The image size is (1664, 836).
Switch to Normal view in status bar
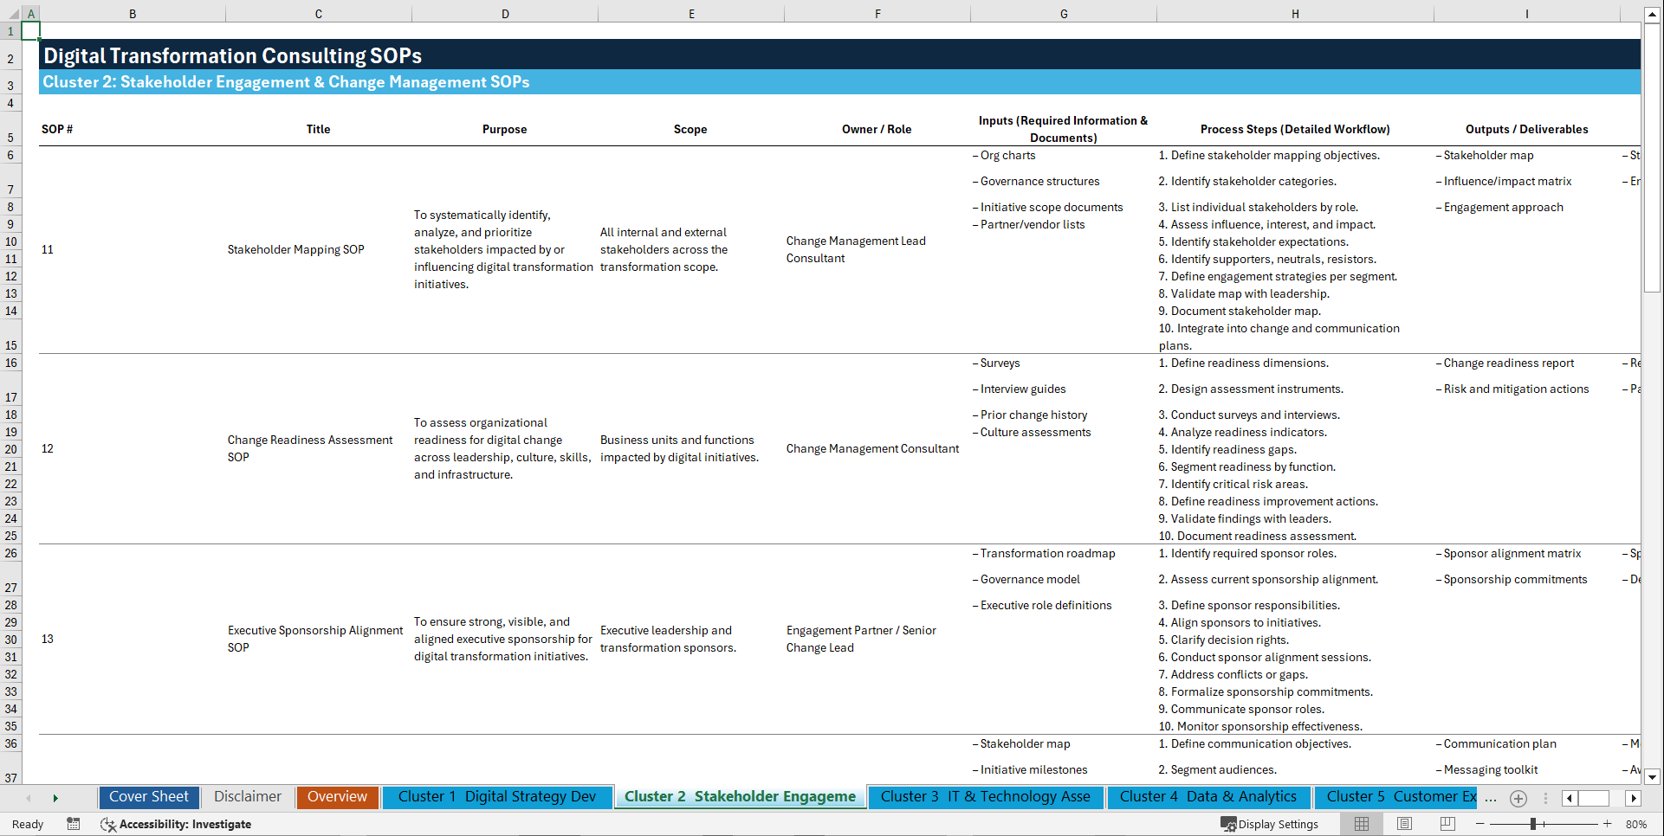click(x=1361, y=824)
